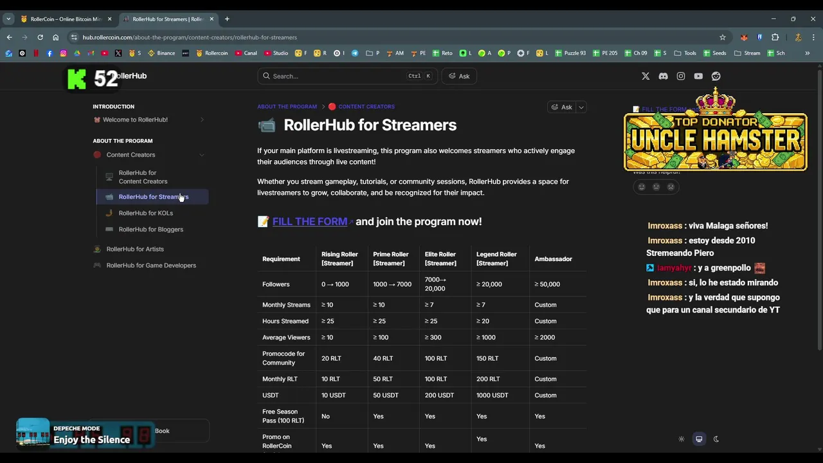
Task: Focus the Search input field
Action: point(347,76)
